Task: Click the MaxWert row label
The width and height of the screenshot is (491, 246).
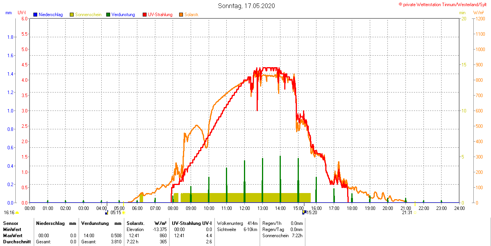Action: tap(12, 235)
